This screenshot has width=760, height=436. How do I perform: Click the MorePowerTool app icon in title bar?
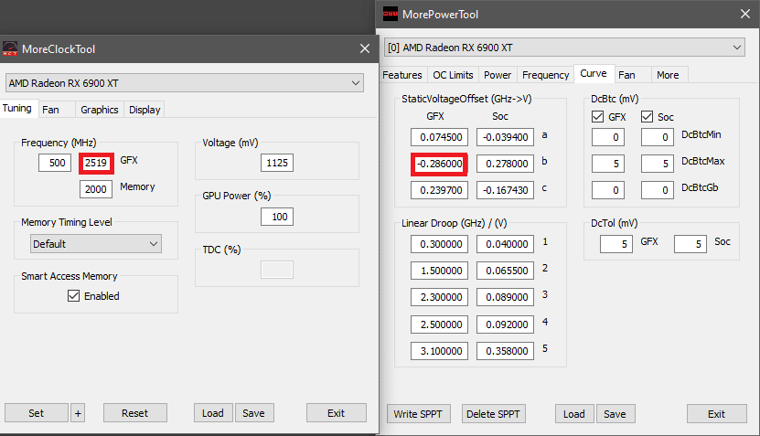coord(391,14)
